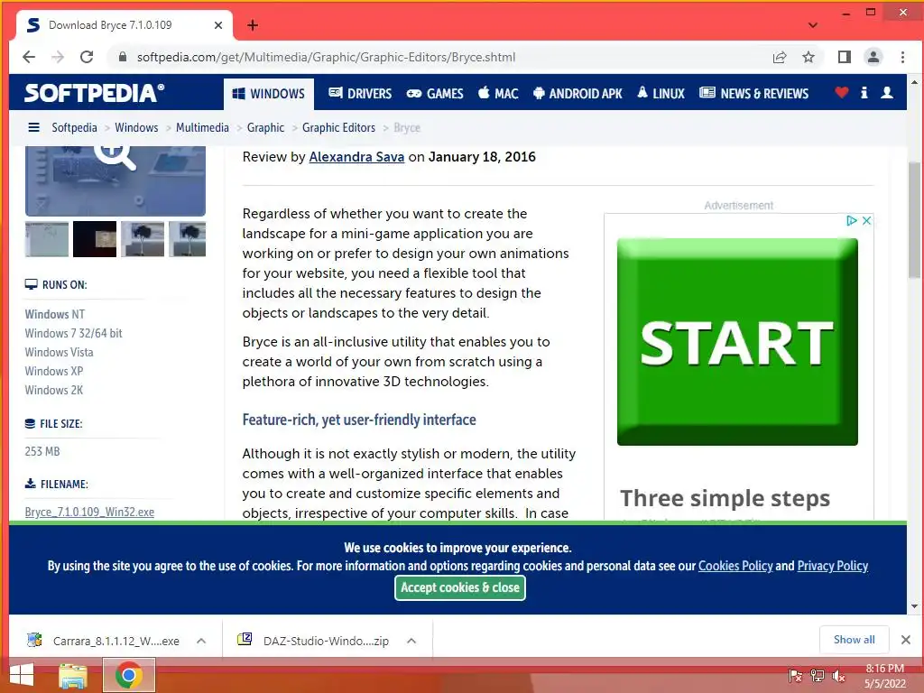This screenshot has height=693, width=924.
Task: Open Chrome's three-dot menu
Action: [902, 57]
